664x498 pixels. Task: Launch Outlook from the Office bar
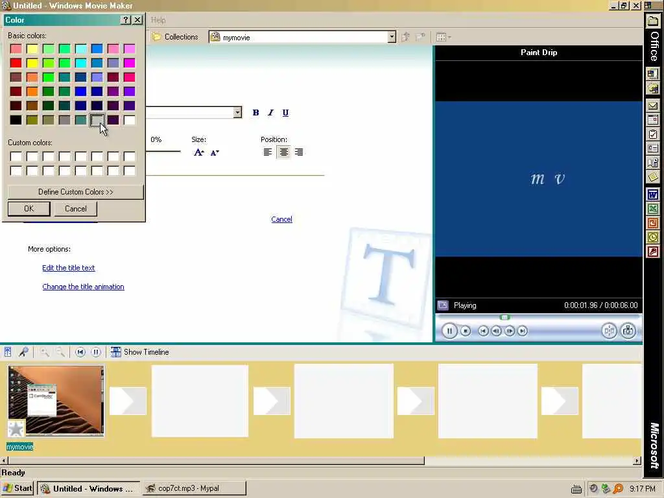click(x=653, y=237)
